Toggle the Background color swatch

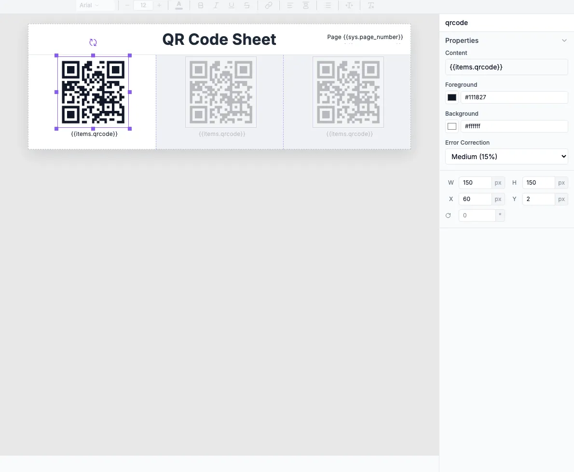pos(451,126)
